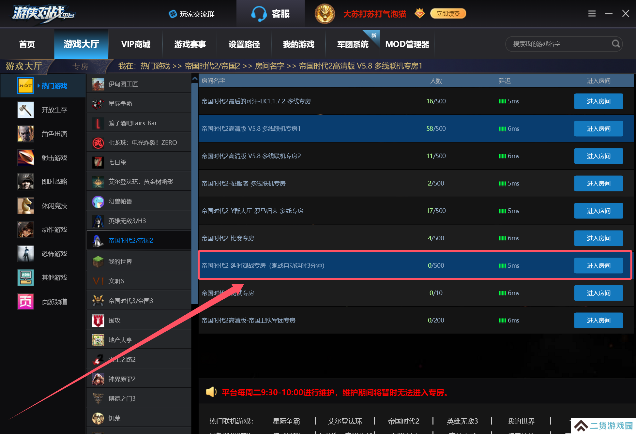The width and height of the screenshot is (636, 434).
Task: Click the 地产大亨 game icon
Action: (x=98, y=340)
